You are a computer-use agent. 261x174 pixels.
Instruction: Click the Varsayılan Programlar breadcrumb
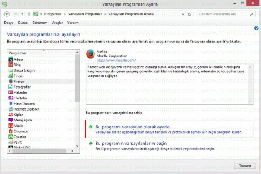pos(85,14)
